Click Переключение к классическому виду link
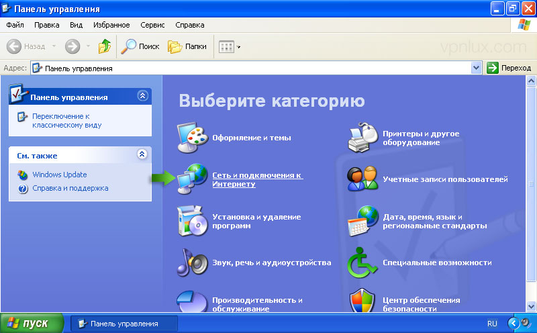 (66, 121)
